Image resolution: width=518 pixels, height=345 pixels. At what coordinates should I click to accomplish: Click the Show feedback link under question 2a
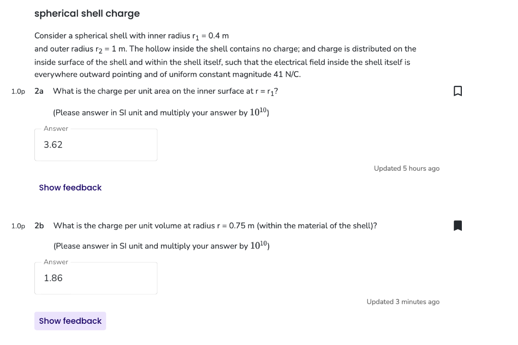pos(70,187)
